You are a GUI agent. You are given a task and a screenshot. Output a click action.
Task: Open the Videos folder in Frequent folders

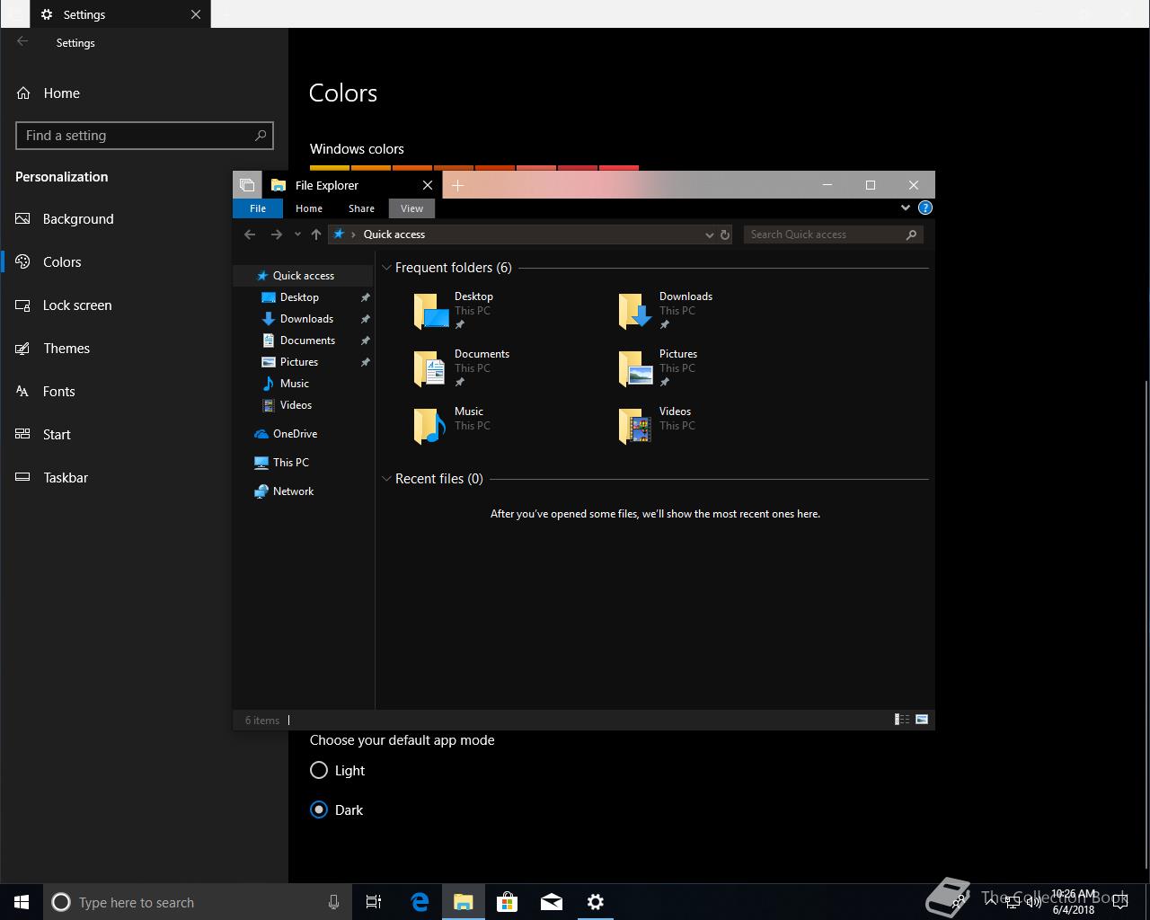656,425
